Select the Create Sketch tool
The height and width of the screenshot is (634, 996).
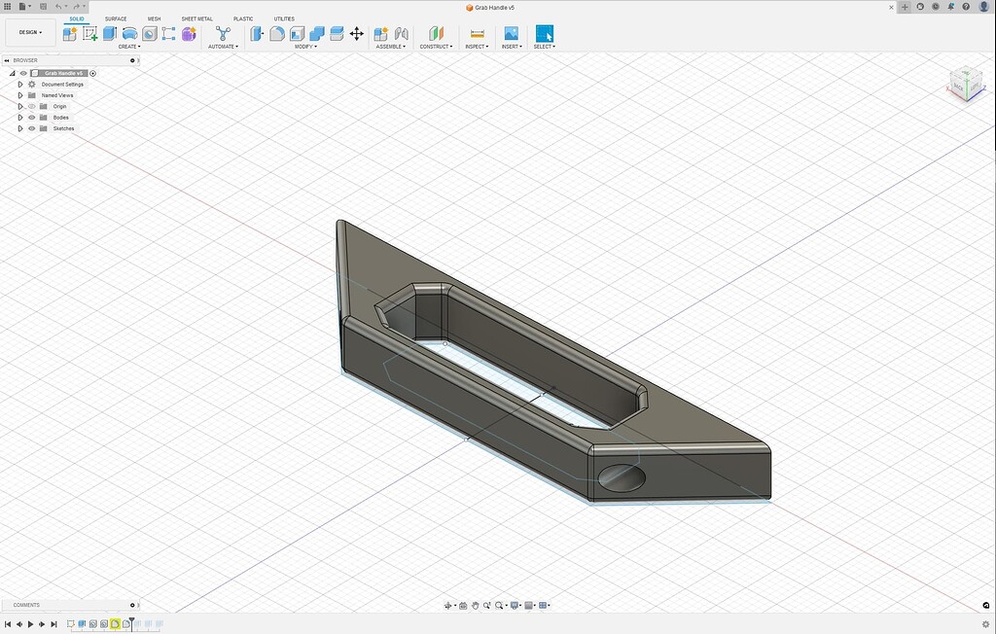click(89, 33)
